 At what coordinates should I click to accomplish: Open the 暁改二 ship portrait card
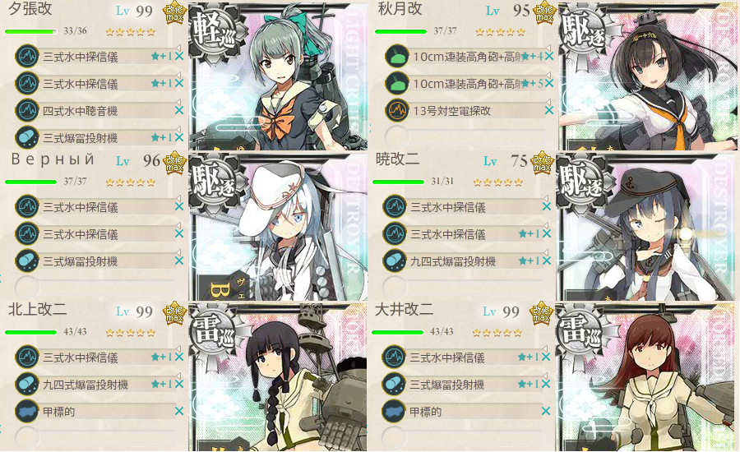point(645,227)
